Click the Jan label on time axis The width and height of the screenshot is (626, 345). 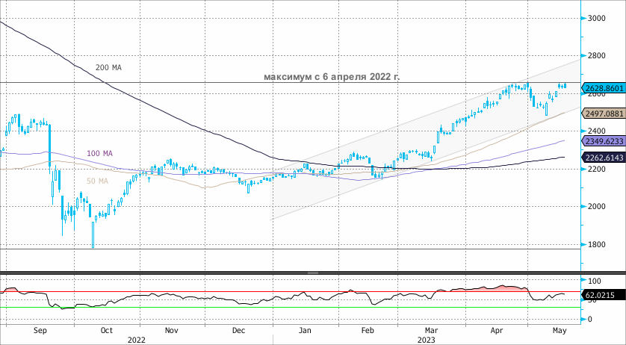[x=305, y=329]
